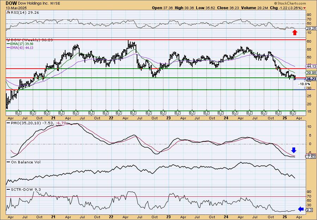Click the 39.98 price tag on the right axis
The width and height of the screenshot is (317, 220).
[311, 73]
